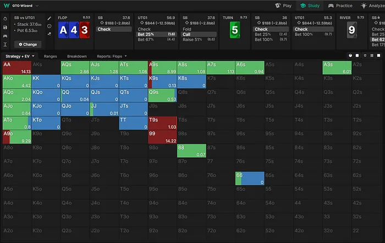
Task: Click the pie chart view icon
Action: [x=351, y=56]
